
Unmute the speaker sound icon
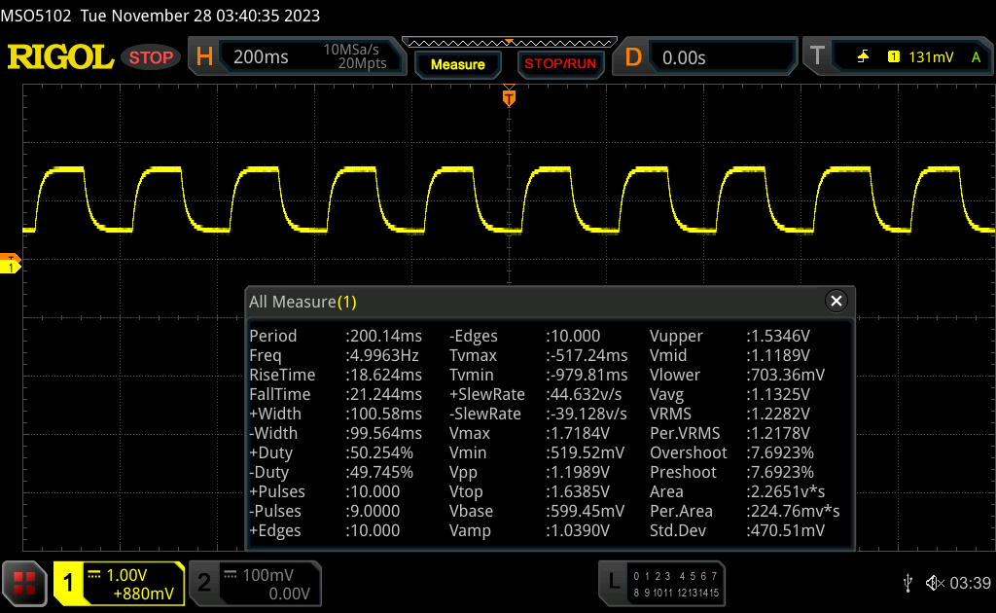coord(934,583)
